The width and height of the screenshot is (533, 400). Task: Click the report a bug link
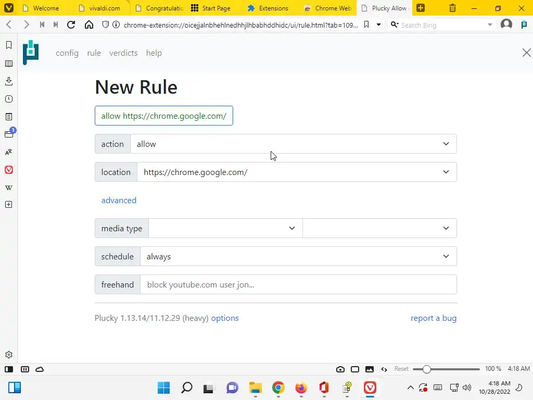434,318
